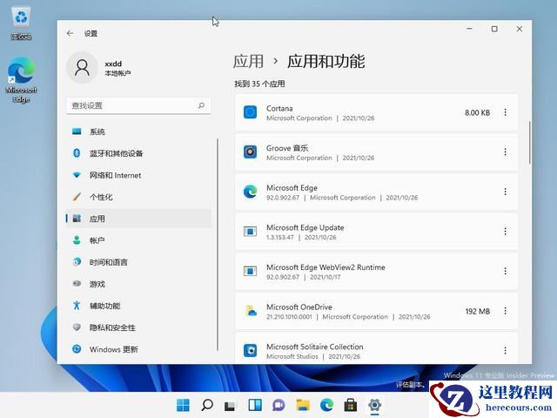This screenshot has height=418, width=557.
Task: Click the Microsoft Solitaire Collection title
Action: pyautogui.click(x=315, y=347)
